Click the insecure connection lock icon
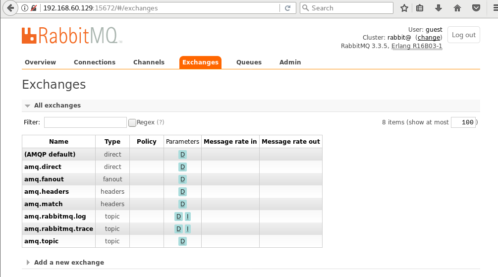 point(34,8)
